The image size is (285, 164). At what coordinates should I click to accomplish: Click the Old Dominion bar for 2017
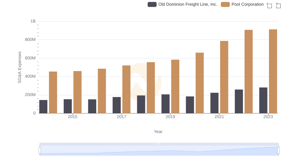(x=116, y=105)
